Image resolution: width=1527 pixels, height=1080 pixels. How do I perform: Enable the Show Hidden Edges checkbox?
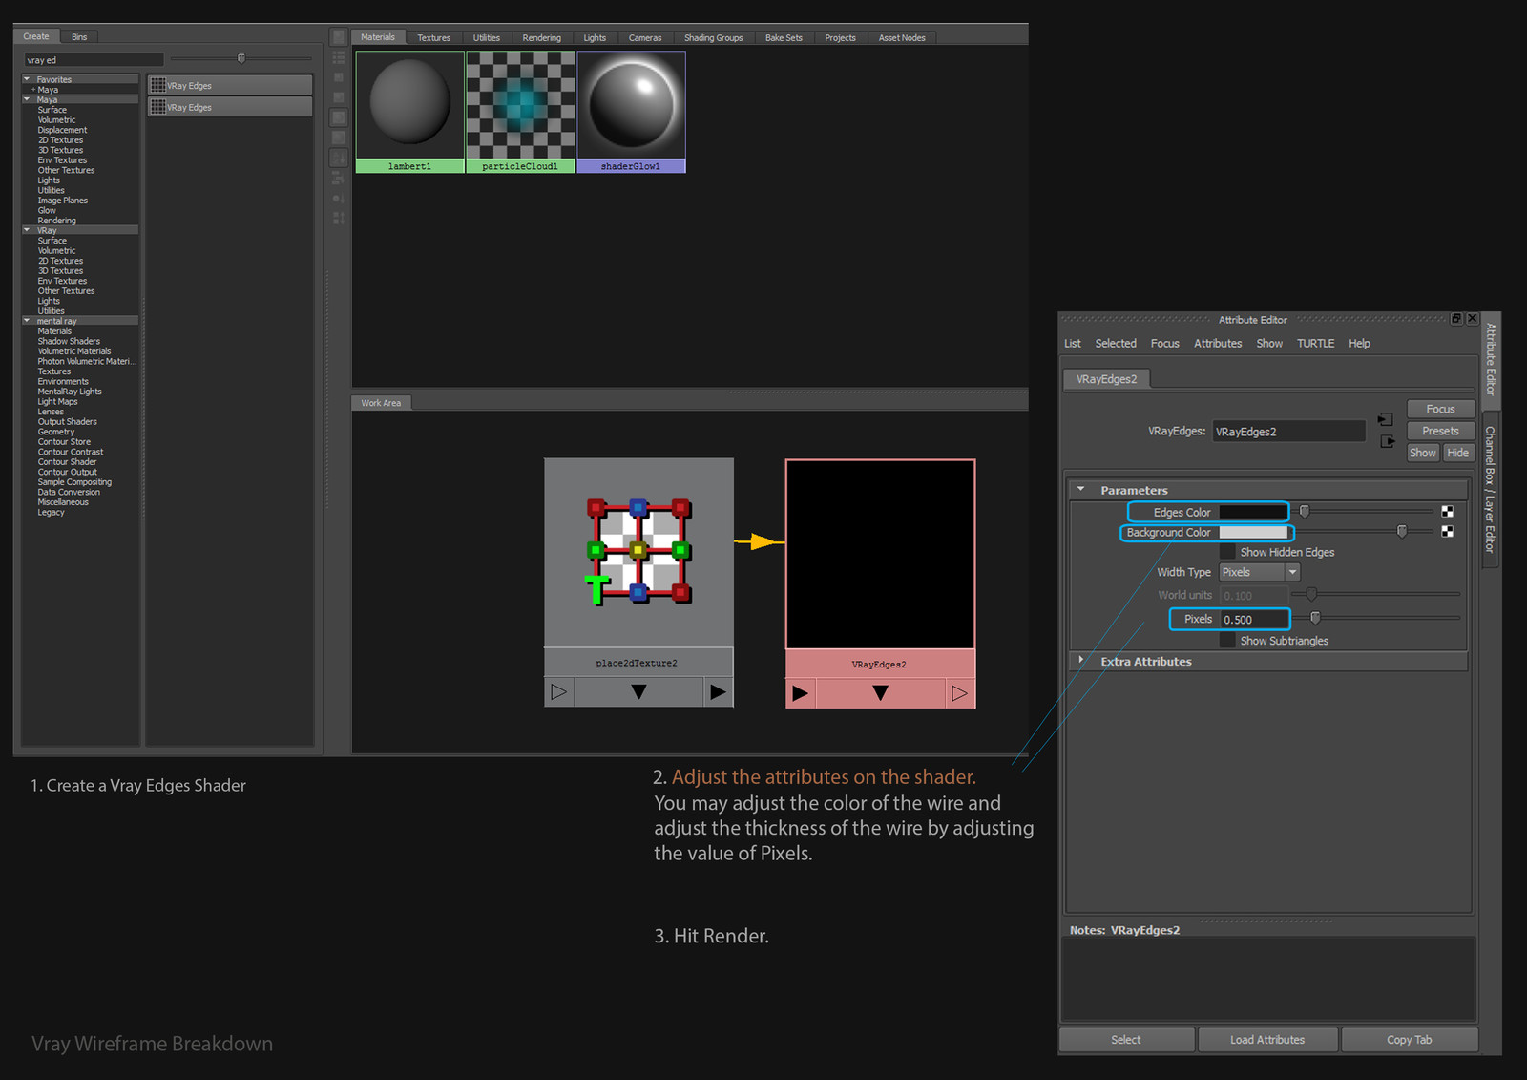tap(1227, 552)
